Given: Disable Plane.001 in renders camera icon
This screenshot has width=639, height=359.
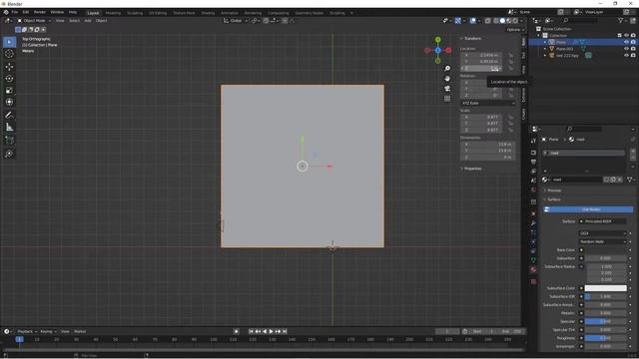Looking at the screenshot, I should (633, 49).
